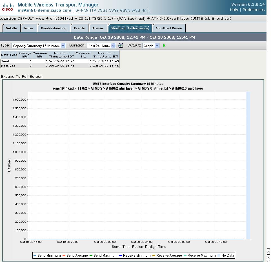Open the Output dropdown set to Graph
The width and height of the screenshot is (271, 262).
pos(151,46)
